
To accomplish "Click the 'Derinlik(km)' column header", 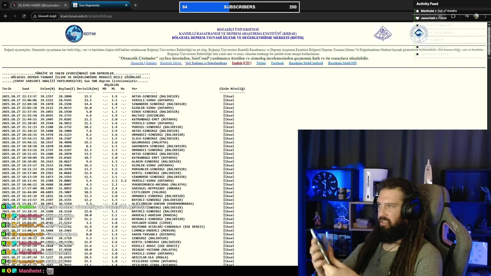I will 87,89.
